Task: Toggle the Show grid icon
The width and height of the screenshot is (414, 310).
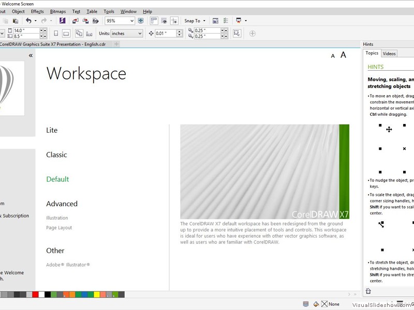Action: click(x=164, y=21)
